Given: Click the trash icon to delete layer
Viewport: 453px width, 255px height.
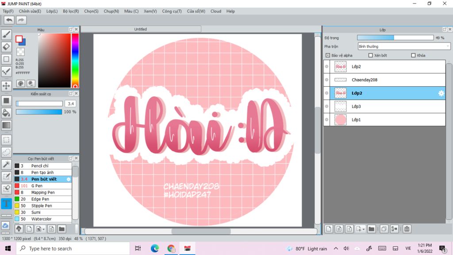Looking at the screenshot, I should 407,229.
